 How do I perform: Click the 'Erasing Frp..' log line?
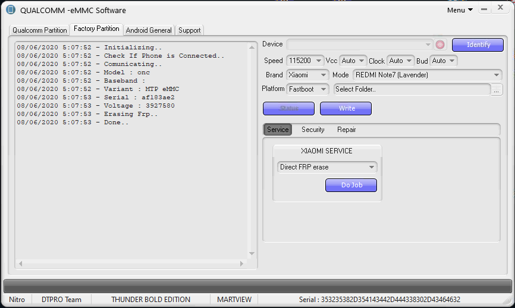click(x=87, y=114)
